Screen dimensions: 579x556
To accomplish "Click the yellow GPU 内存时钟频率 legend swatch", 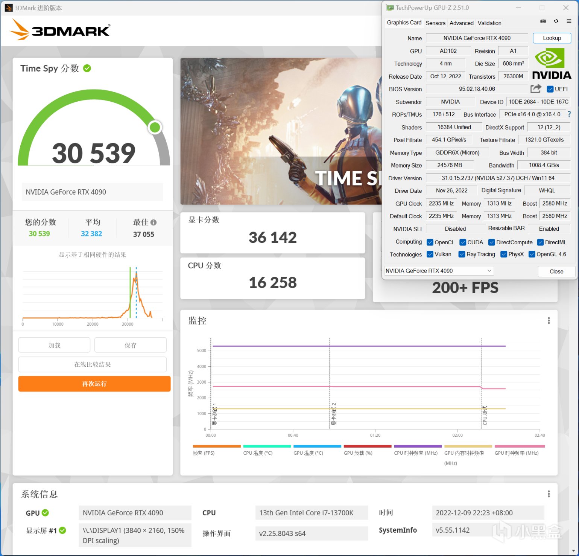I will pos(468,446).
